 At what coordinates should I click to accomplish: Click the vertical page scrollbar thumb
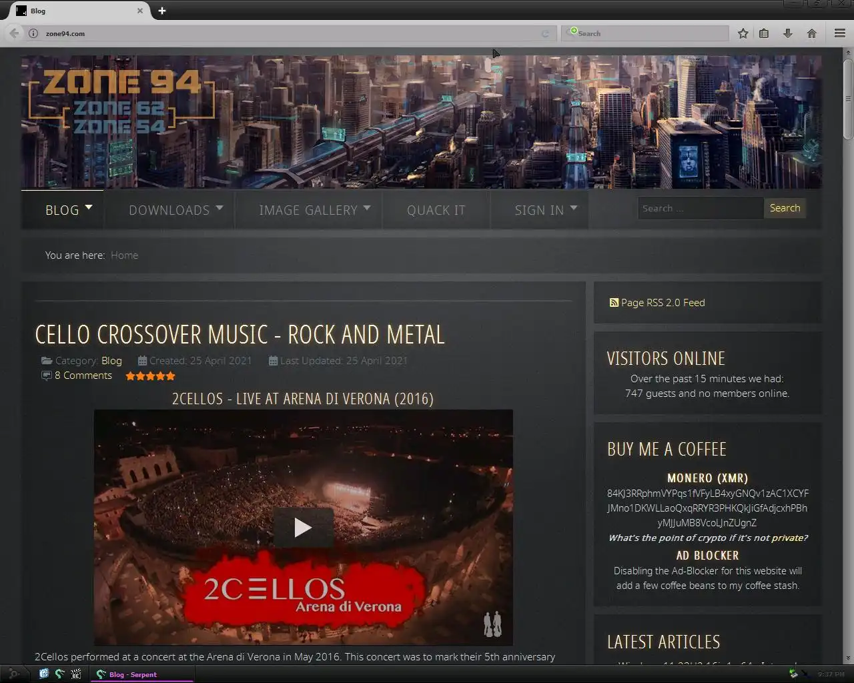point(847,99)
